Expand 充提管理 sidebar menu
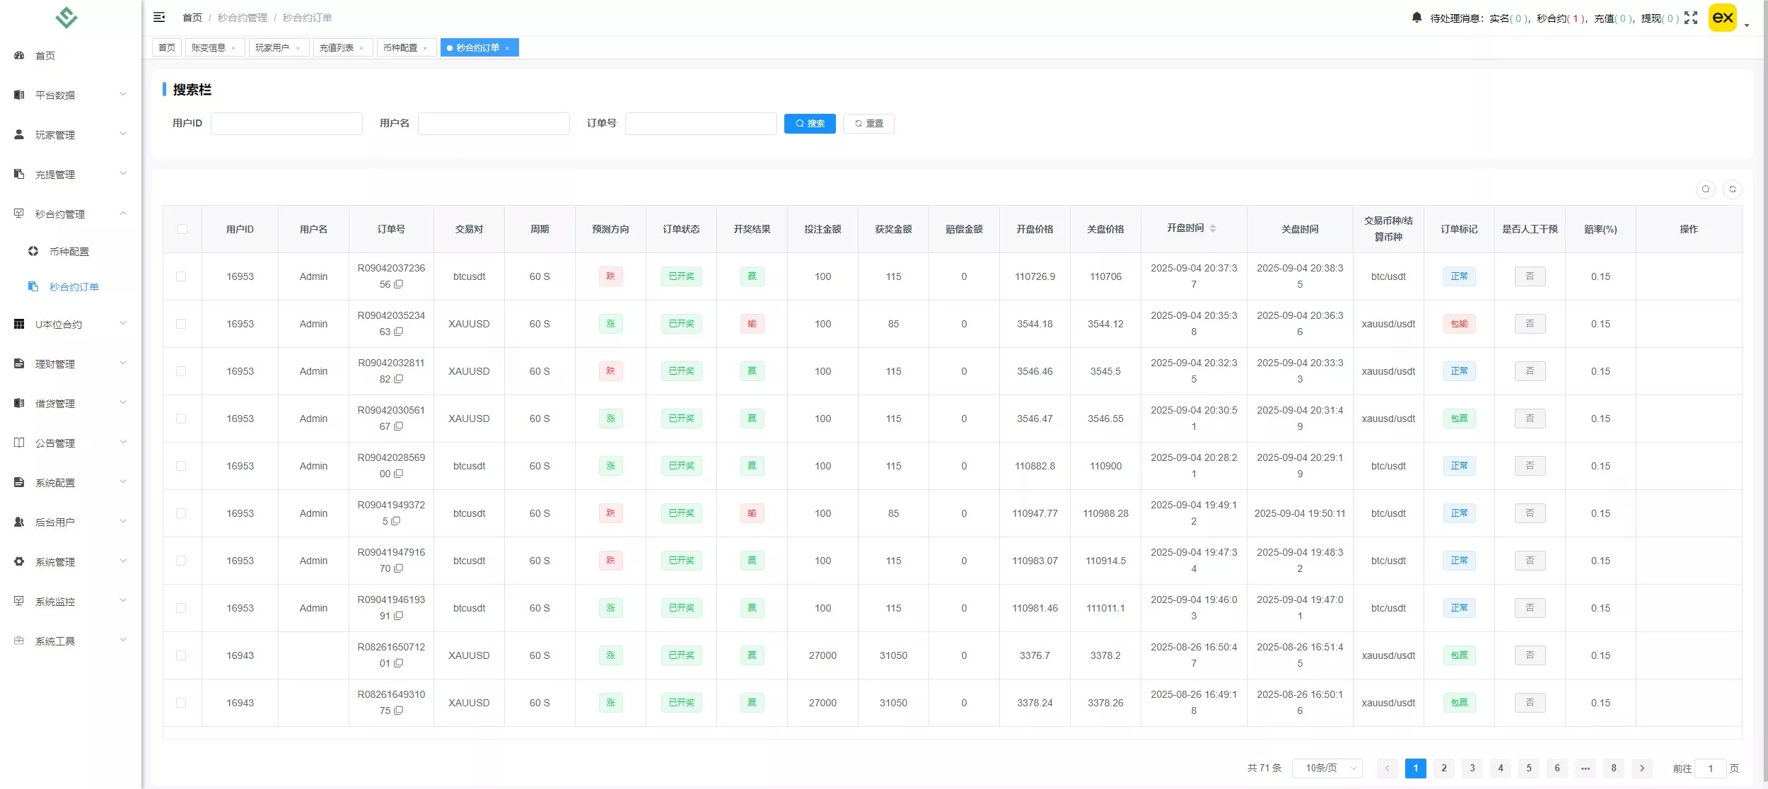 pyautogui.click(x=71, y=174)
